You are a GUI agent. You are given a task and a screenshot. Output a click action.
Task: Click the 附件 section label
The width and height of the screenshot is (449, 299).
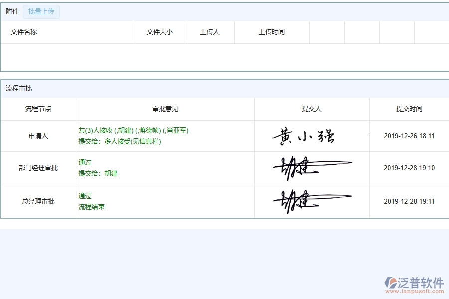tap(12, 11)
